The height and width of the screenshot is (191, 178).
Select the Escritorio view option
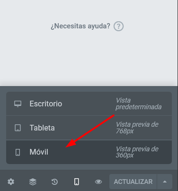89,104
